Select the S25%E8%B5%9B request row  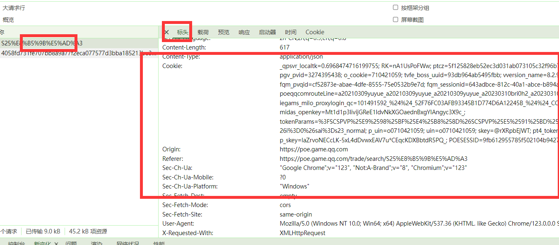pos(41,43)
